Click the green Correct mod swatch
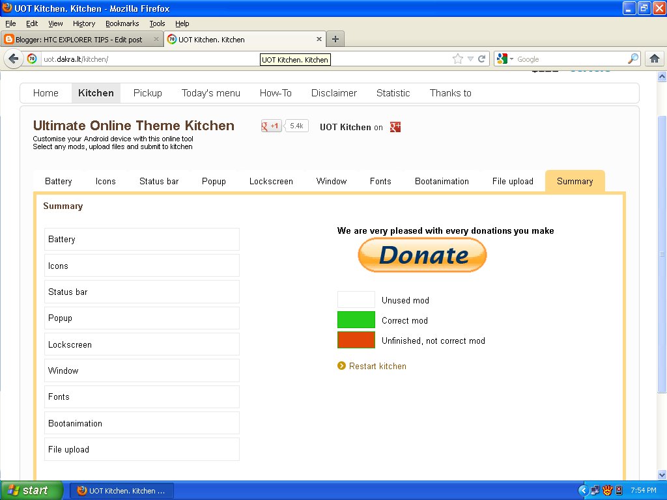667x500 pixels. (x=356, y=320)
